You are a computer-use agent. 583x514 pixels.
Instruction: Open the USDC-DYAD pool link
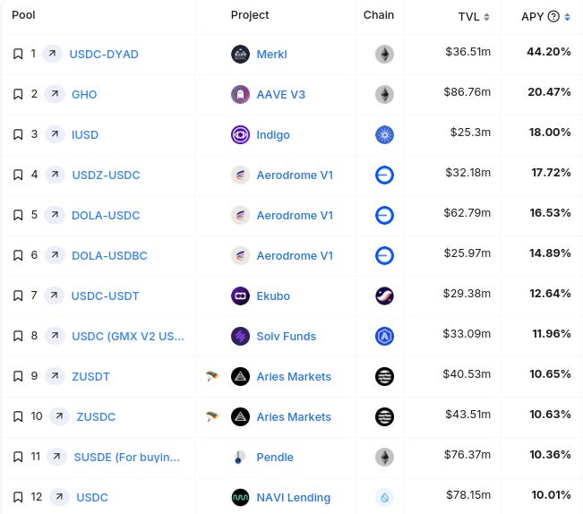pos(104,55)
